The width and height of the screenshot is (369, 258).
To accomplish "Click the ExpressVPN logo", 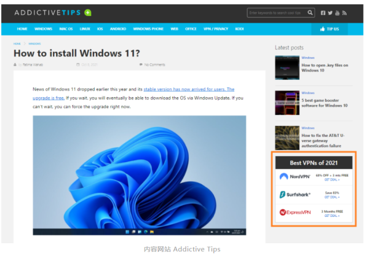I will [295, 212].
